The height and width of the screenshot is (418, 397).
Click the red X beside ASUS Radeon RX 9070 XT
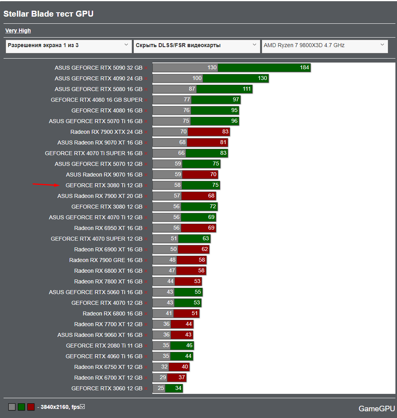click(x=146, y=143)
